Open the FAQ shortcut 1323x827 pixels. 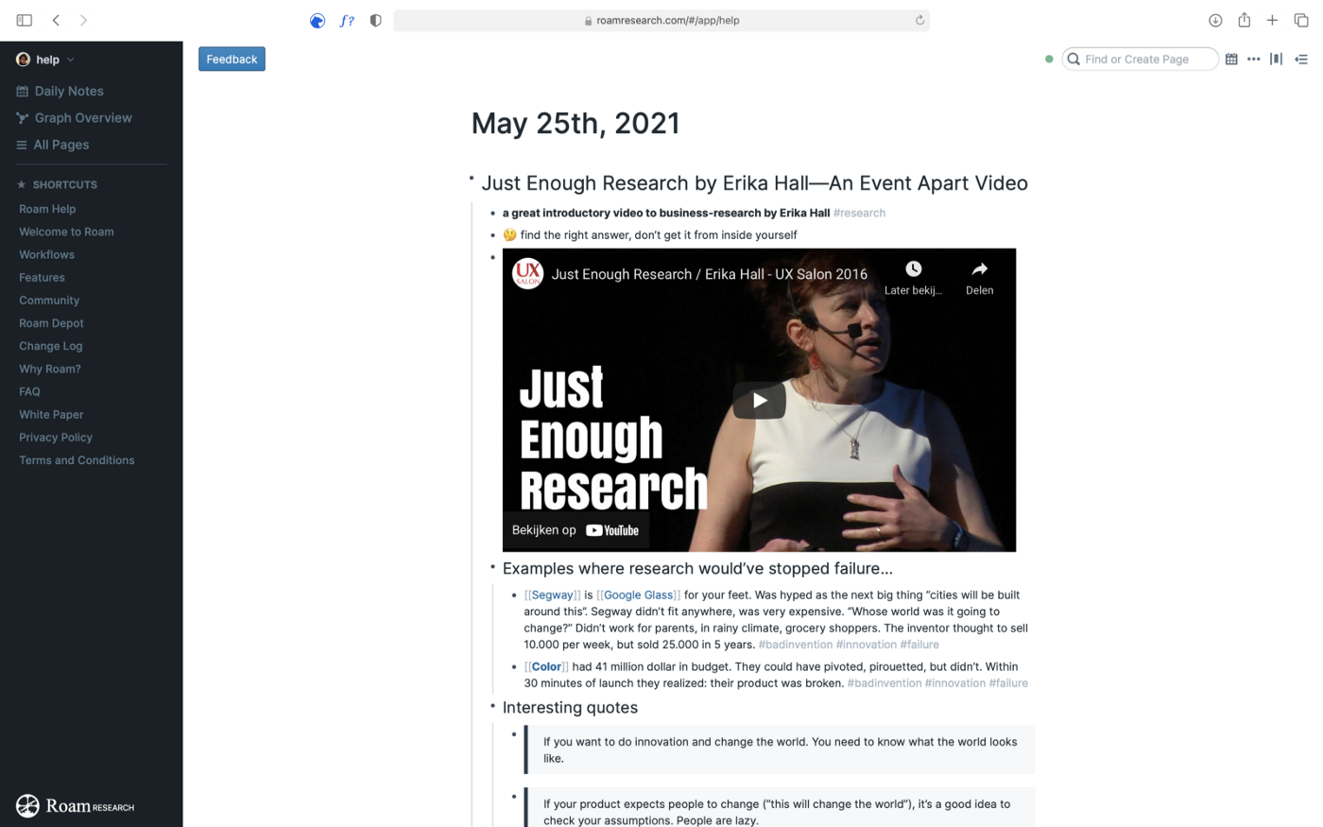[x=29, y=391]
